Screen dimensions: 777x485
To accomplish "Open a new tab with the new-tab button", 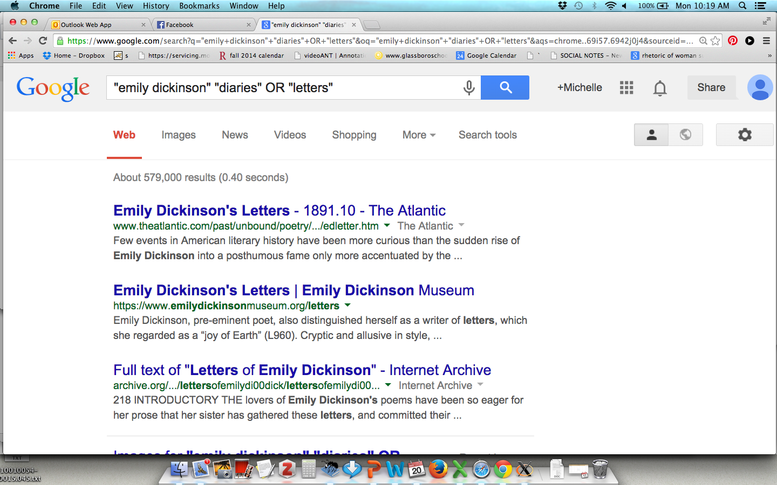I will point(372,25).
